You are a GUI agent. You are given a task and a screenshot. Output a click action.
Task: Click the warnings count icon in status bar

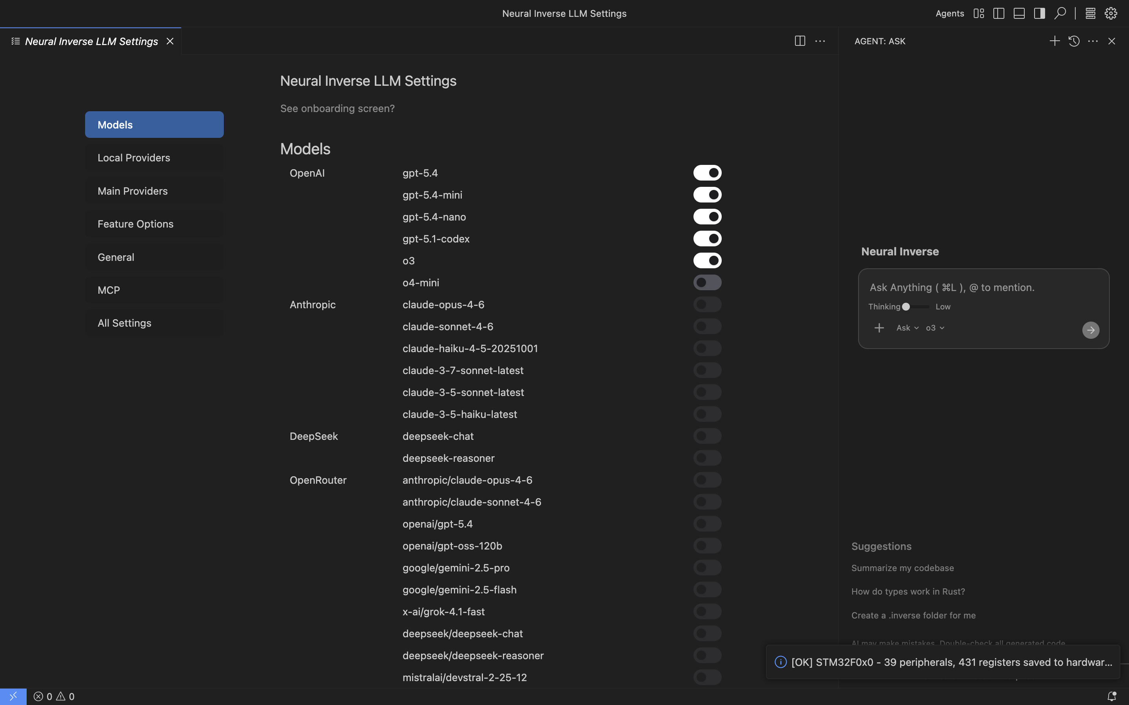pyautogui.click(x=65, y=696)
